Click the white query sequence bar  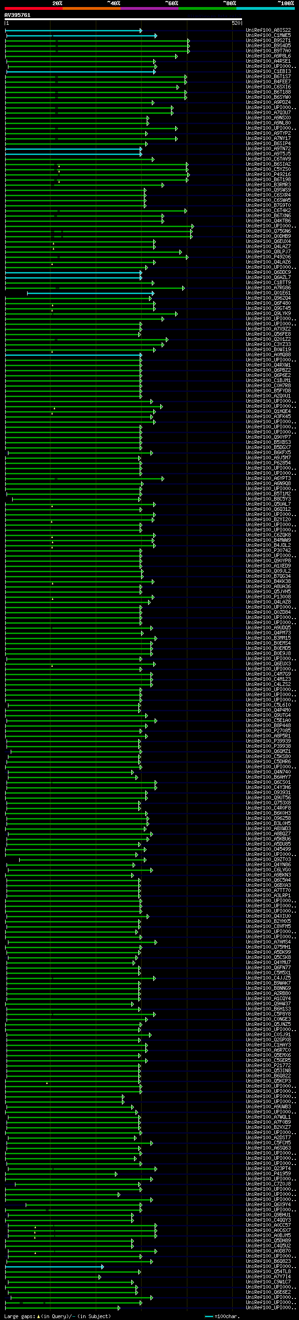tap(123, 20)
